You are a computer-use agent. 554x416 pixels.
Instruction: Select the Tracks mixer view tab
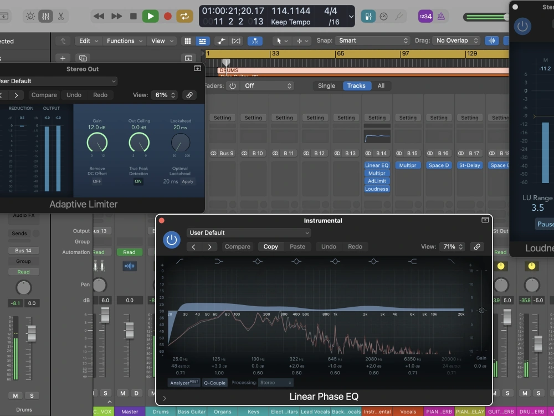[356, 85]
